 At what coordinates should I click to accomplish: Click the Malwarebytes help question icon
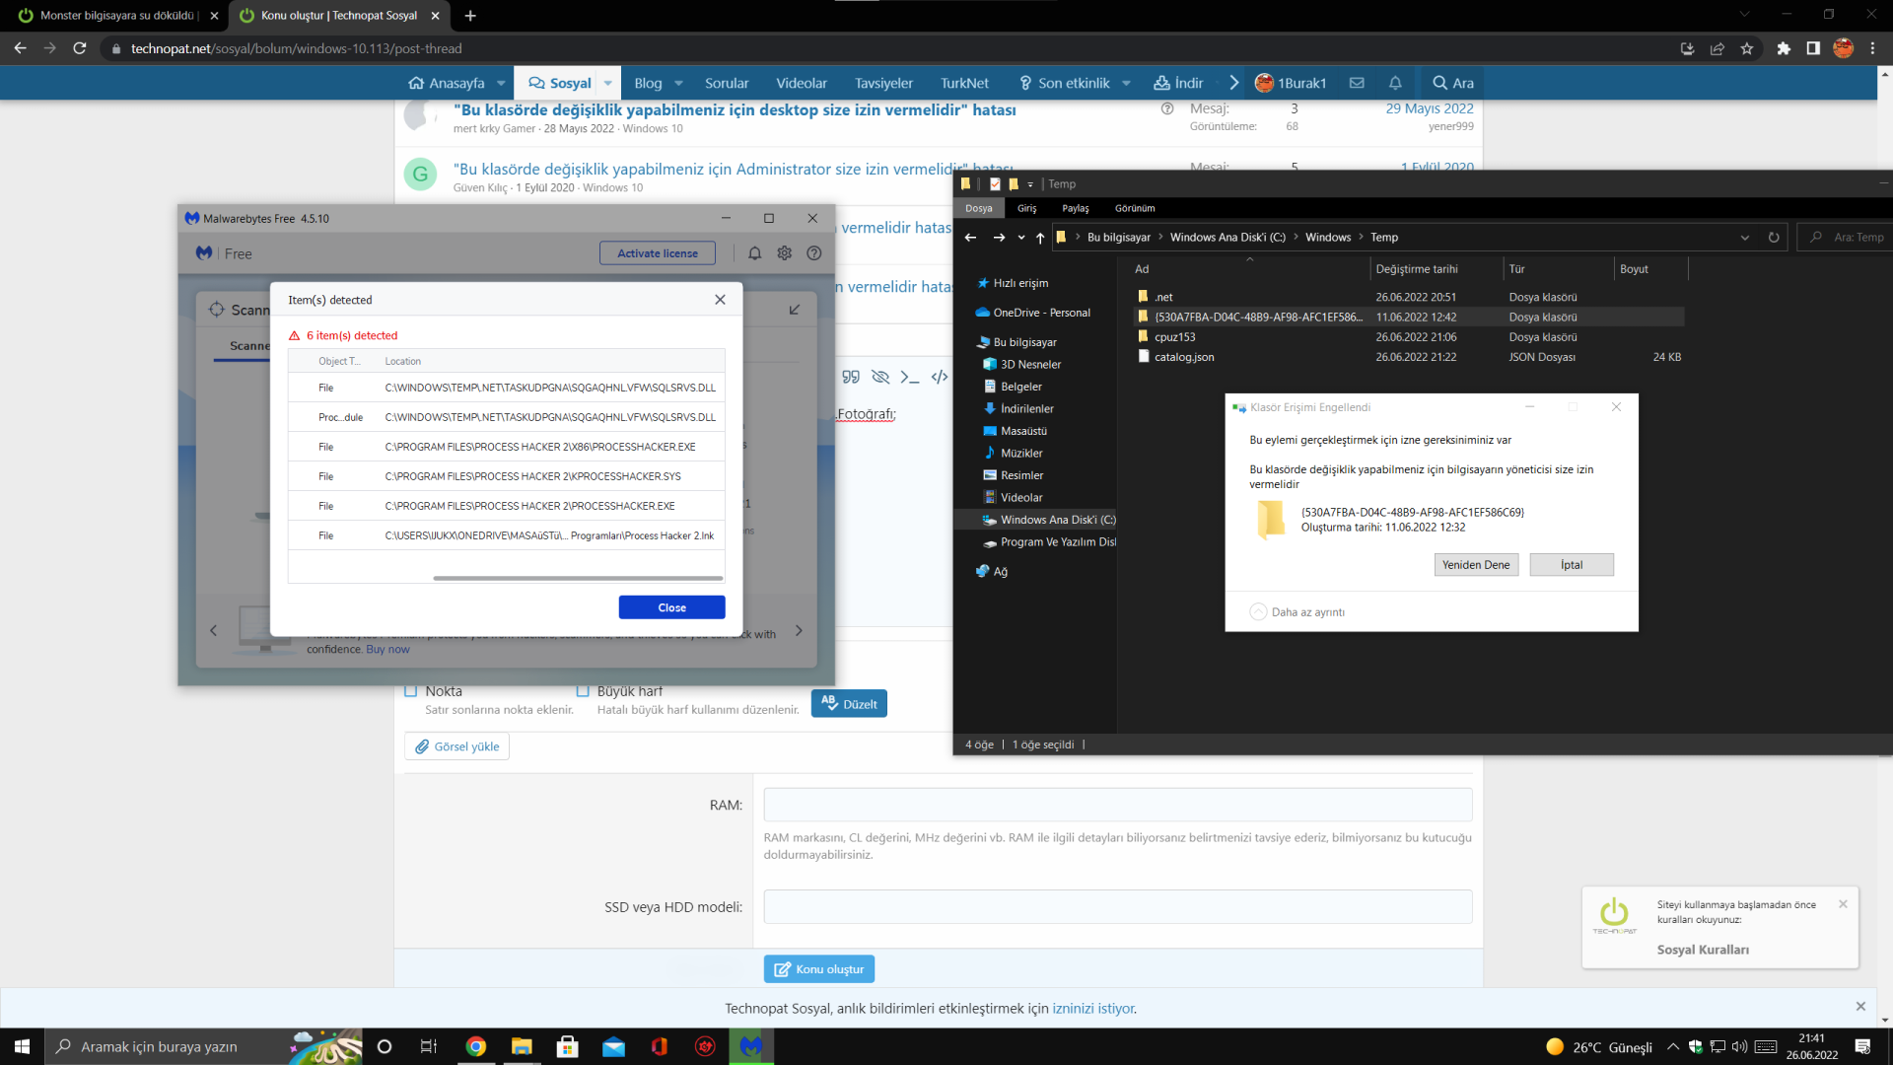pos(813,253)
